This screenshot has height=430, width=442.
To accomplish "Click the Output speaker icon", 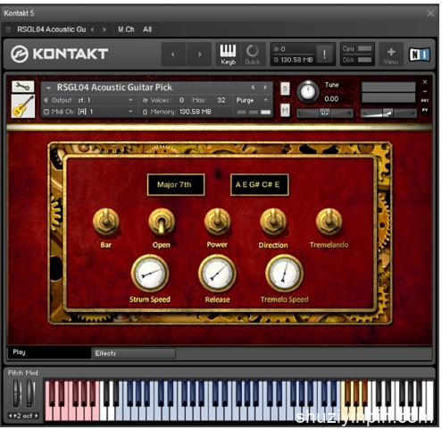I will click(46, 100).
